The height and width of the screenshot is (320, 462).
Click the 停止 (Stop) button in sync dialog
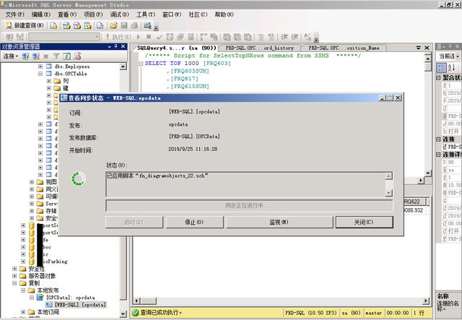pyautogui.click(x=189, y=222)
